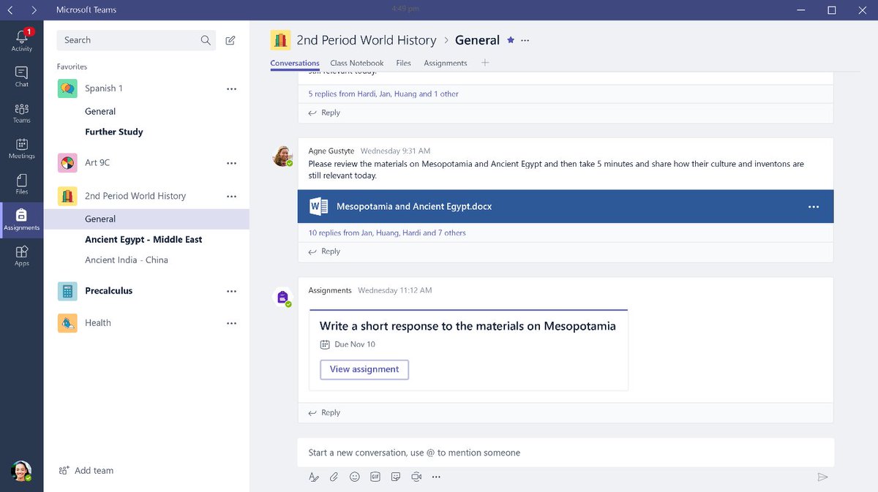Insert a GIF
The width and height of the screenshot is (878, 492).
pyautogui.click(x=375, y=477)
